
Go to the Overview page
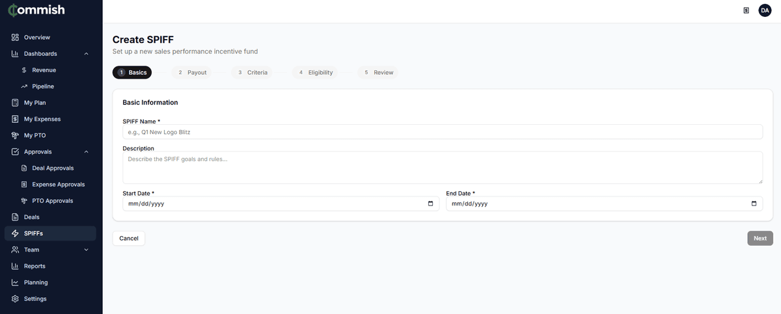[x=50, y=37]
